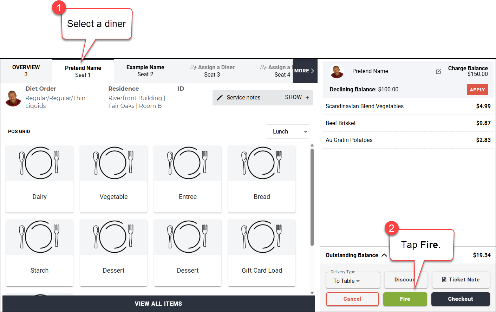Click the edit icon beside Pretend Name
This screenshot has height=312, width=496.
[x=438, y=71]
